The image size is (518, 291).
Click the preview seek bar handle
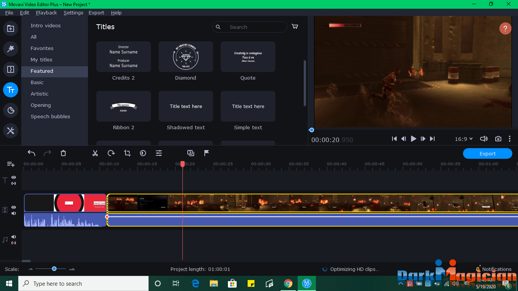point(312,130)
